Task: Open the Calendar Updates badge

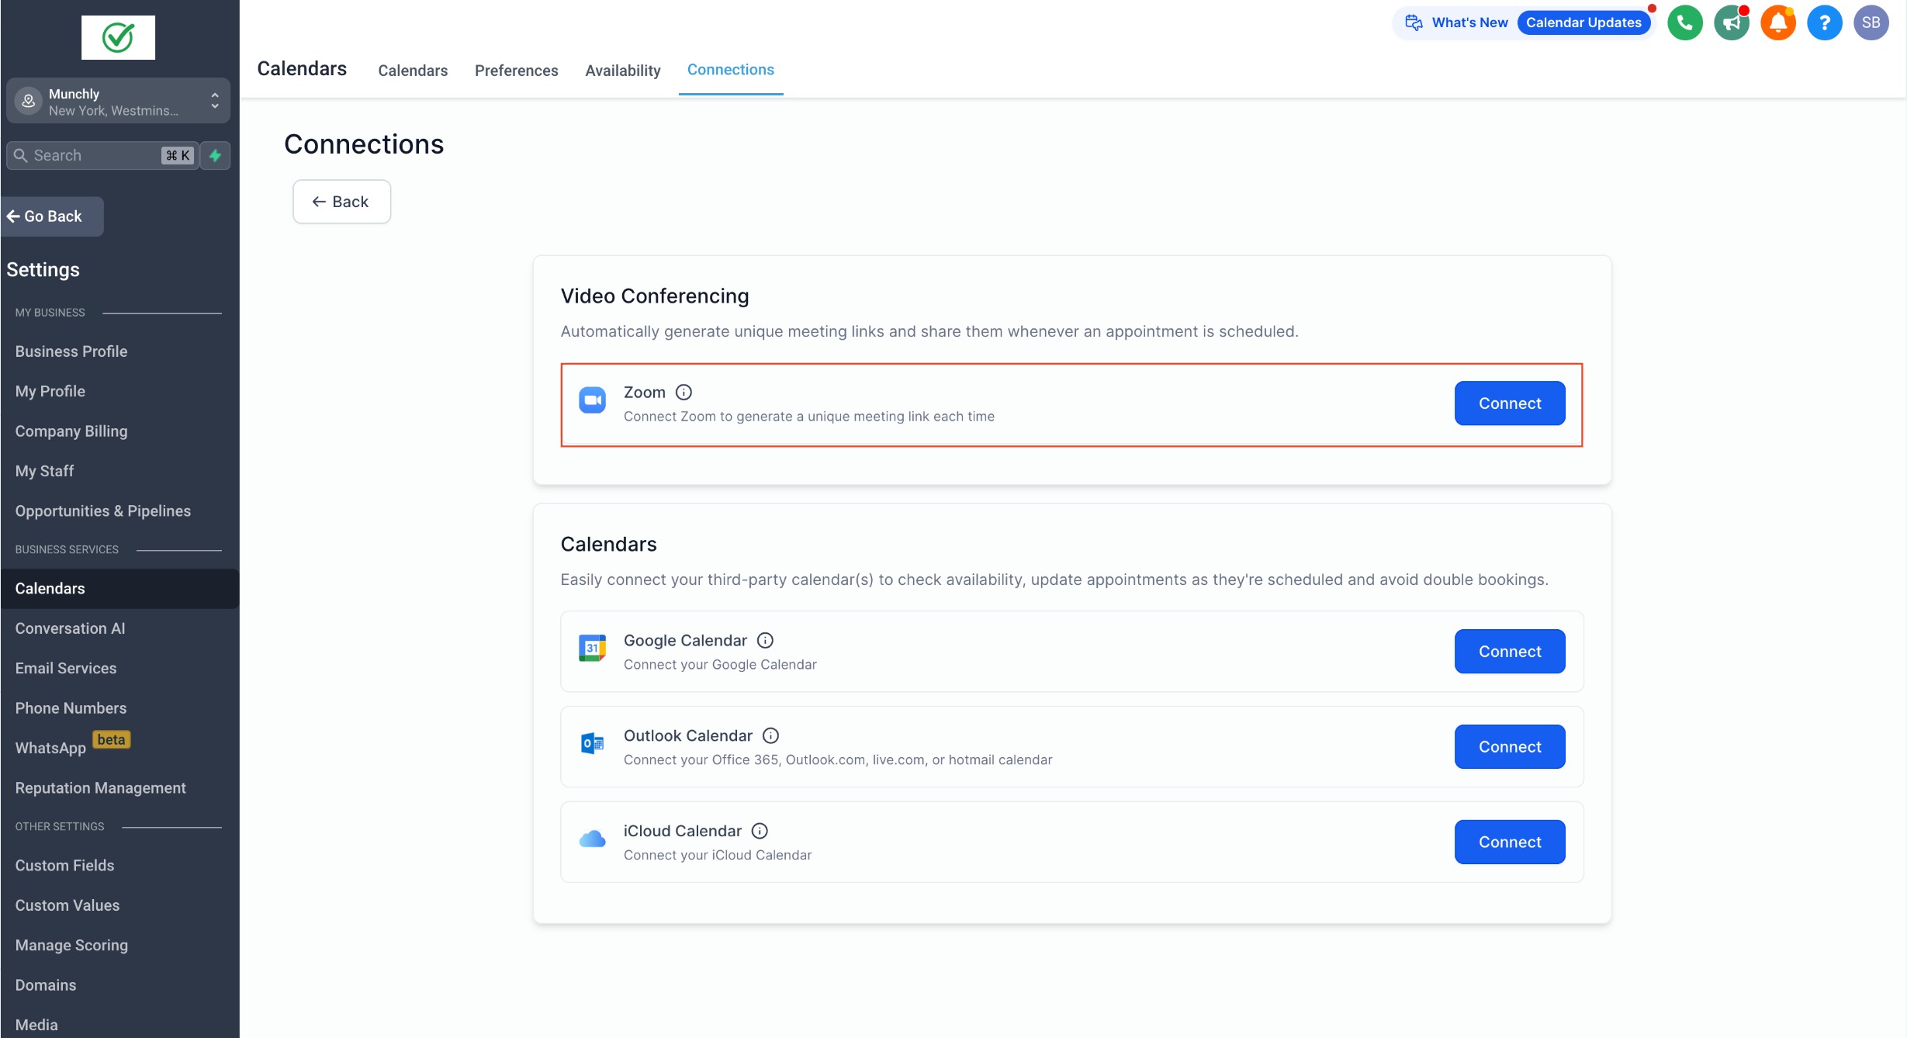Action: pos(1583,22)
